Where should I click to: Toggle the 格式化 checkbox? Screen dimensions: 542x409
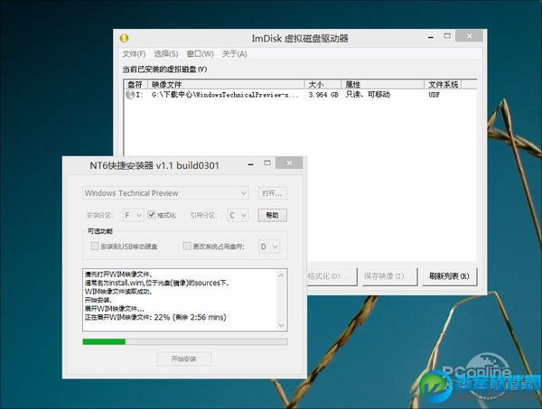(x=151, y=215)
